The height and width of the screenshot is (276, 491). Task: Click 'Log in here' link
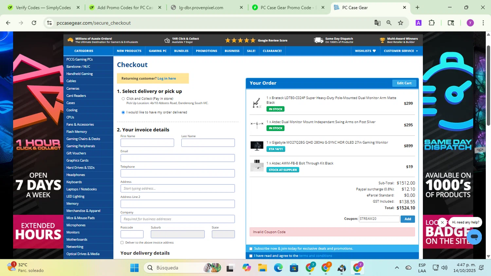(x=166, y=79)
